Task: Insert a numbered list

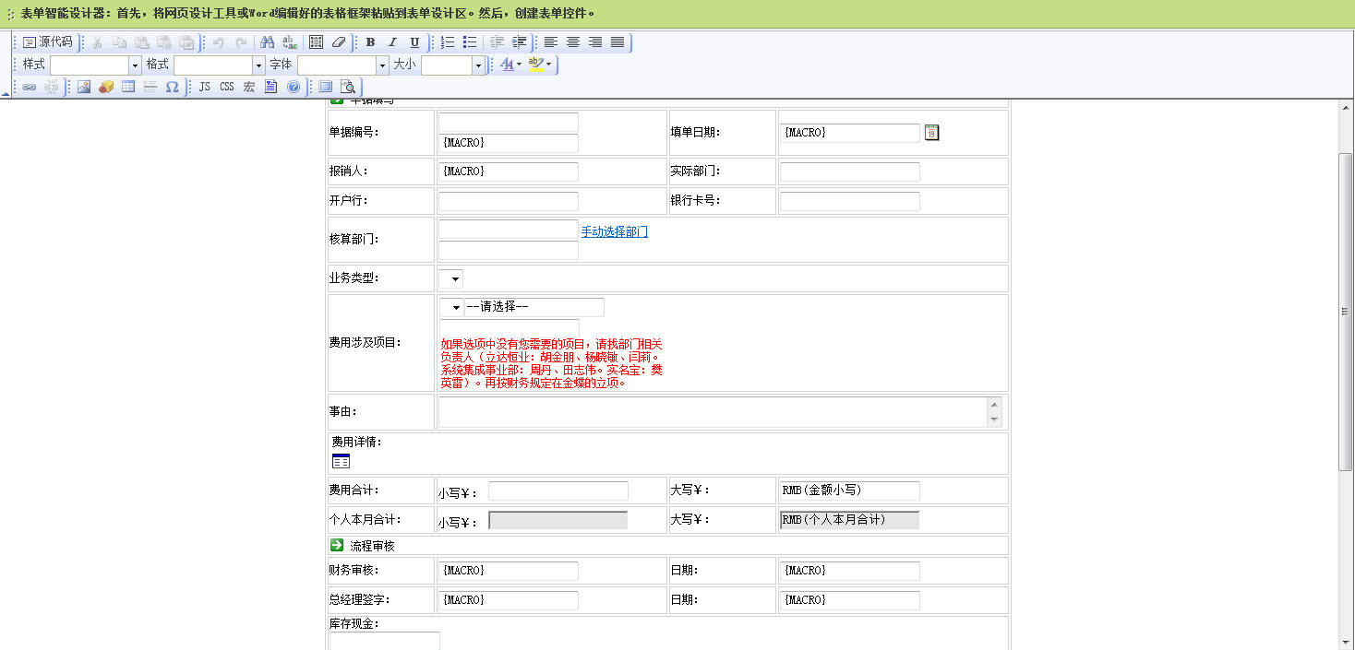Action: point(448,42)
